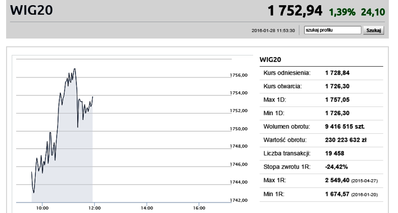Click the Wolumen obrotu value 9 416 515 szt.
The image size is (398, 213).
344,126
